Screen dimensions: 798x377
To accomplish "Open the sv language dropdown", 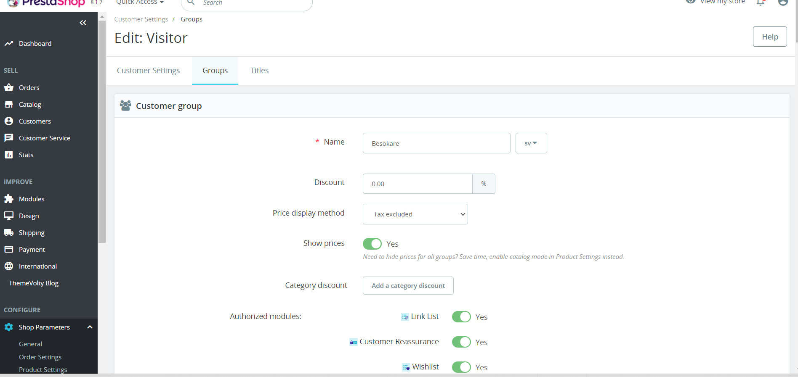I will (x=531, y=143).
